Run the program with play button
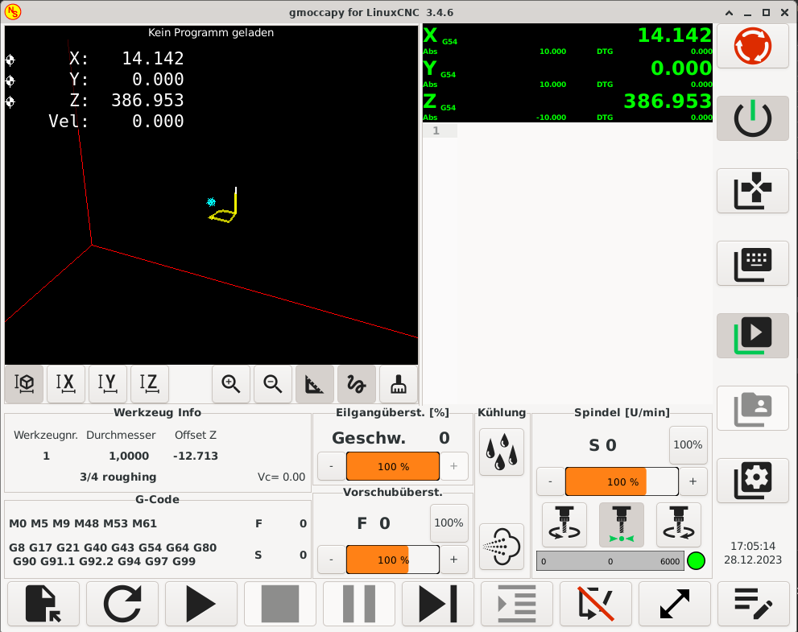This screenshot has height=632, width=798. pyautogui.click(x=201, y=604)
